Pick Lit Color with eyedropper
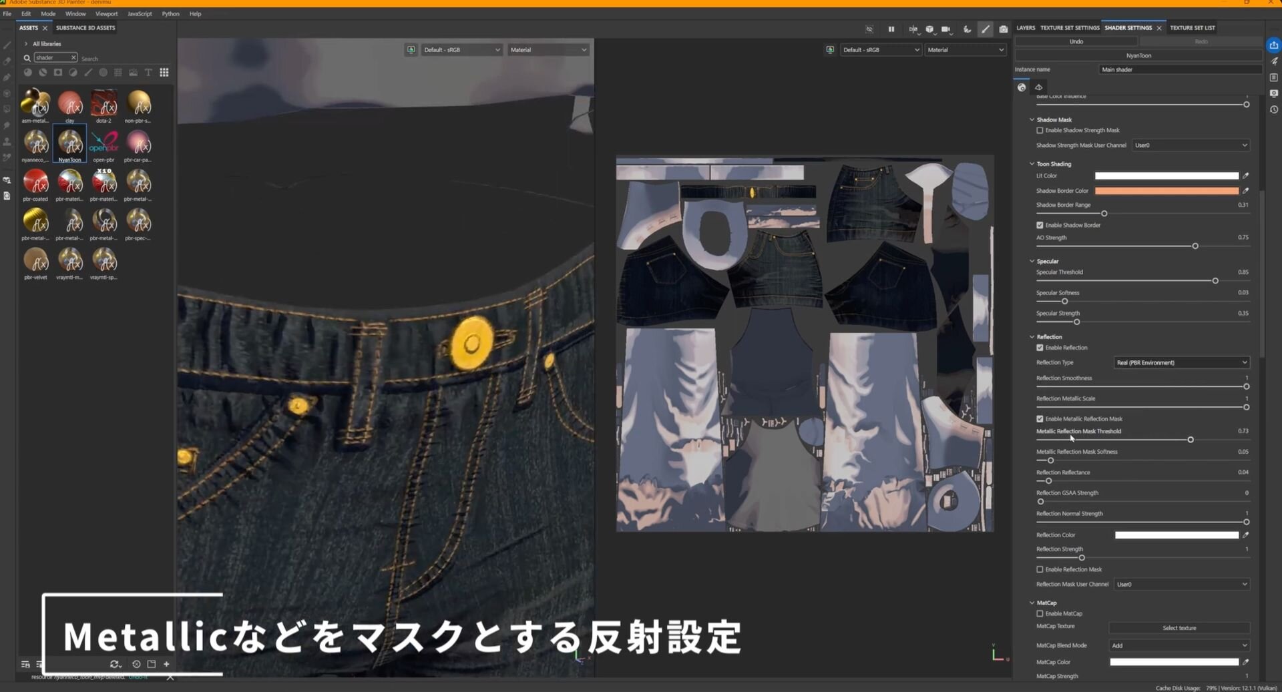1282x692 pixels. [1246, 176]
